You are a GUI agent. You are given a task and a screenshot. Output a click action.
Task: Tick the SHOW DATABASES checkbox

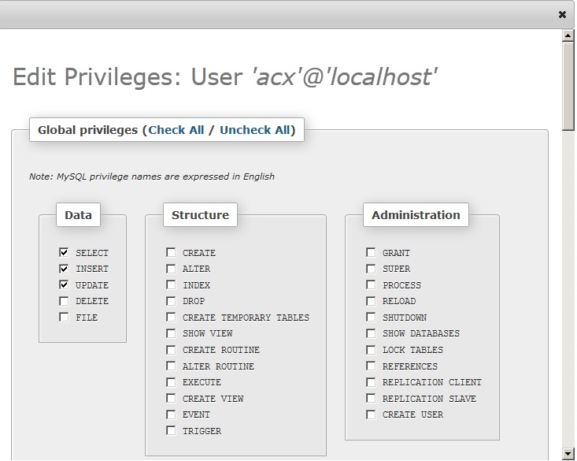point(371,333)
